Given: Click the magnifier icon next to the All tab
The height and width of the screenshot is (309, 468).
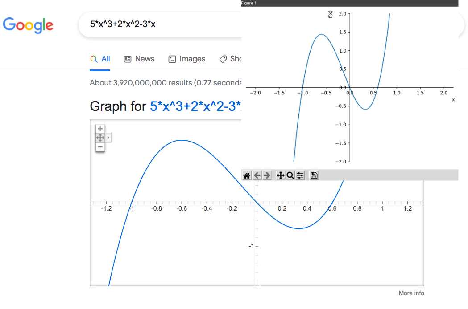Looking at the screenshot, I should click(x=93, y=58).
